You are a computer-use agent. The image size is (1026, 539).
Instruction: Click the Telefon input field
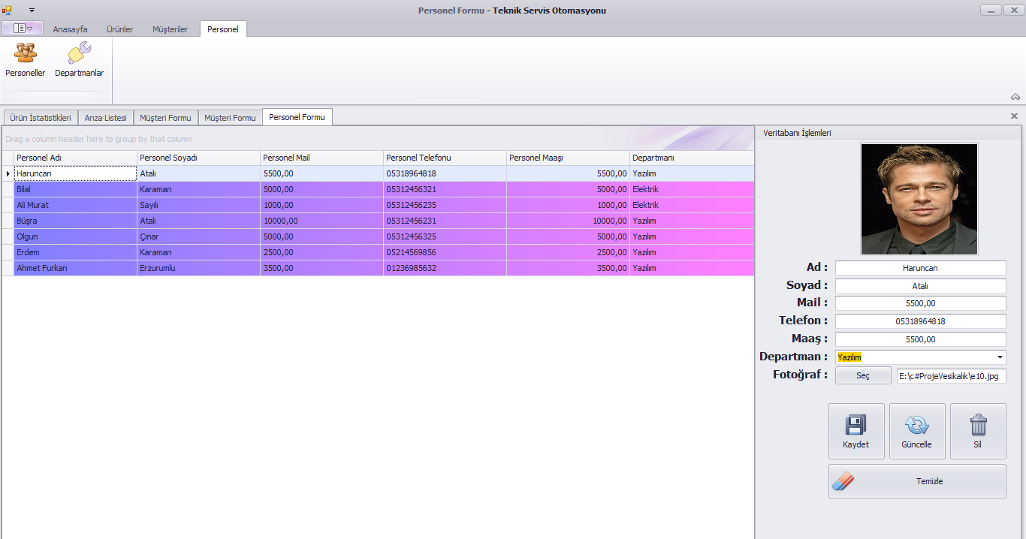920,321
